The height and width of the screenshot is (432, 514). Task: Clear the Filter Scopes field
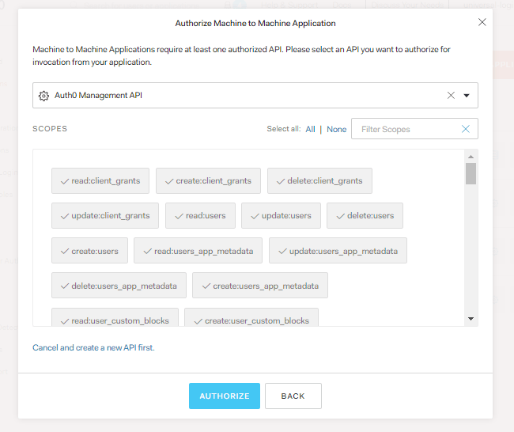[465, 129]
